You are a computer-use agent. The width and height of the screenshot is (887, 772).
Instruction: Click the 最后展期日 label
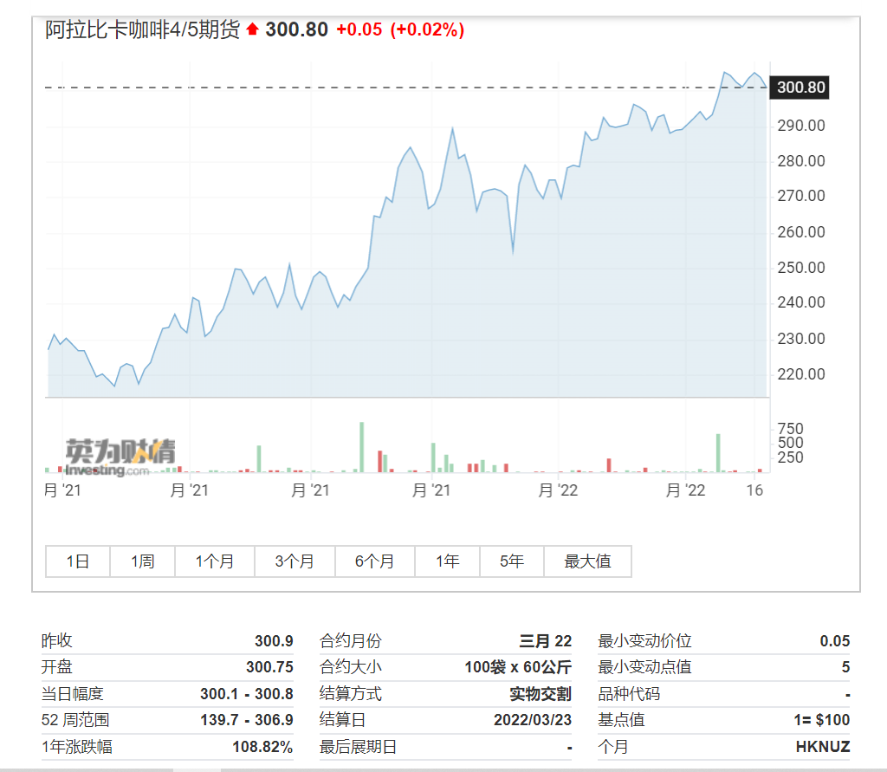click(x=358, y=747)
